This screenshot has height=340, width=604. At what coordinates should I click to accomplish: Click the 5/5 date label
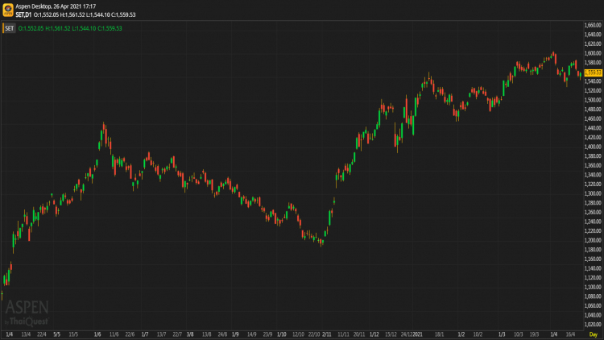pos(56,334)
